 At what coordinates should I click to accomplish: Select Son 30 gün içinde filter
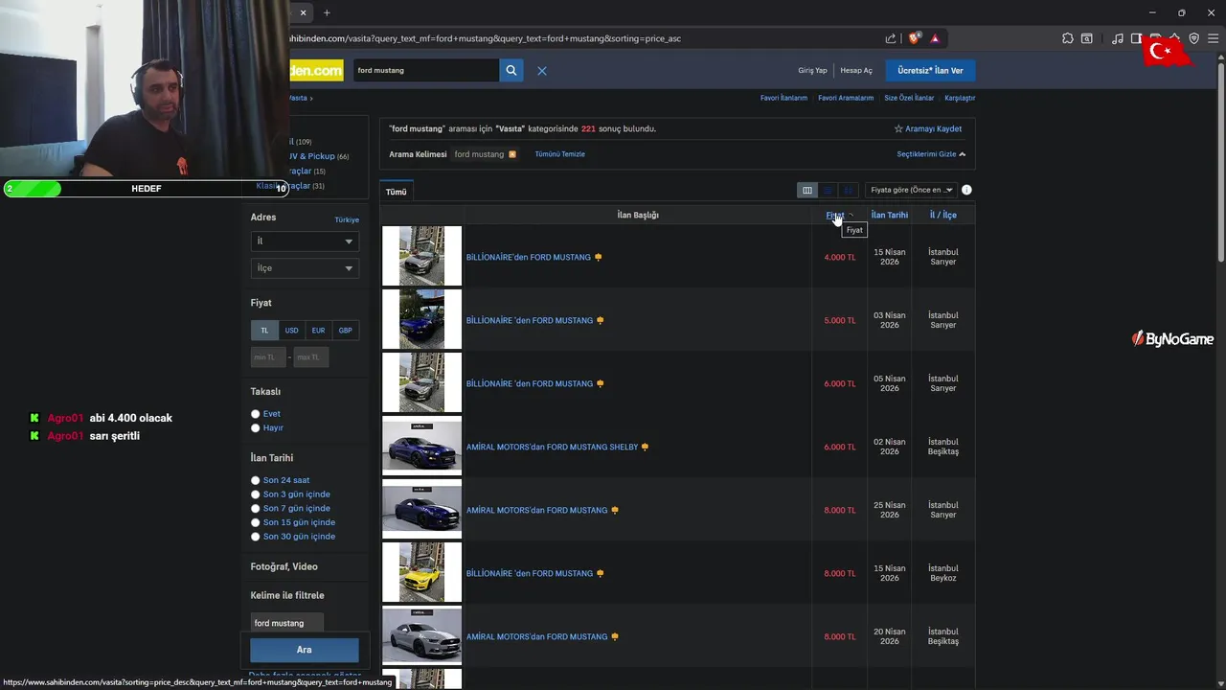coord(256,537)
